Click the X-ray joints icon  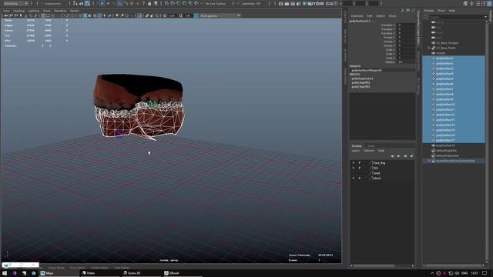click(x=156, y=15)
